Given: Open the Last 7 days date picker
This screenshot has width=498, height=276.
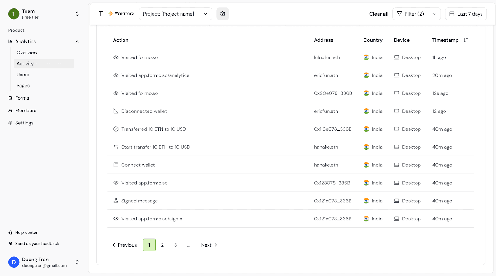Looking at the screenshot, I should (x=466, y=14).
